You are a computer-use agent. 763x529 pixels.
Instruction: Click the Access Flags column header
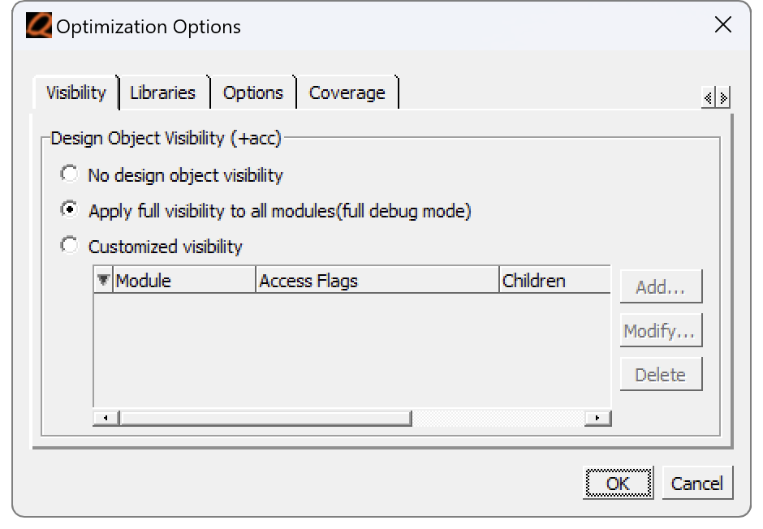pyautogui.click(x=377, y=280)
